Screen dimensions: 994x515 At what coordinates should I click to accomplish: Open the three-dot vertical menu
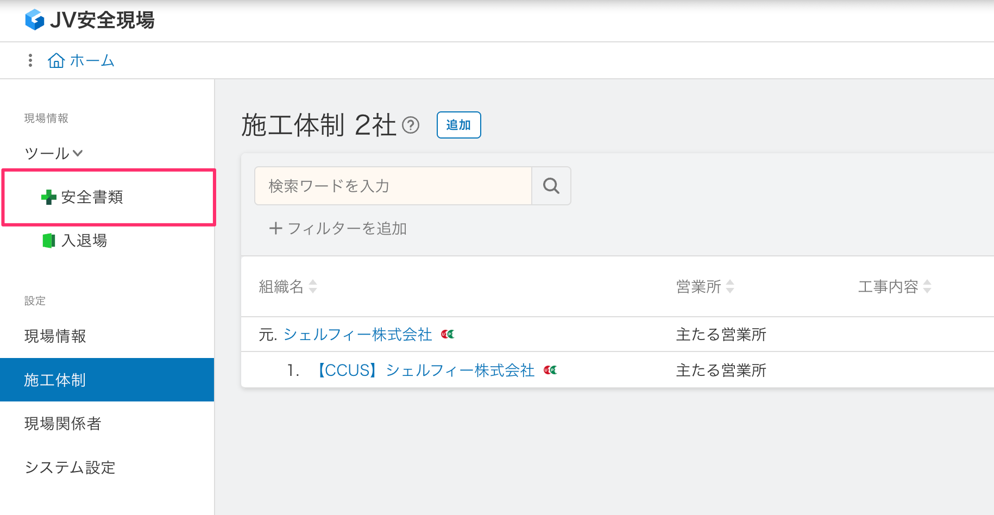(30, 60)
